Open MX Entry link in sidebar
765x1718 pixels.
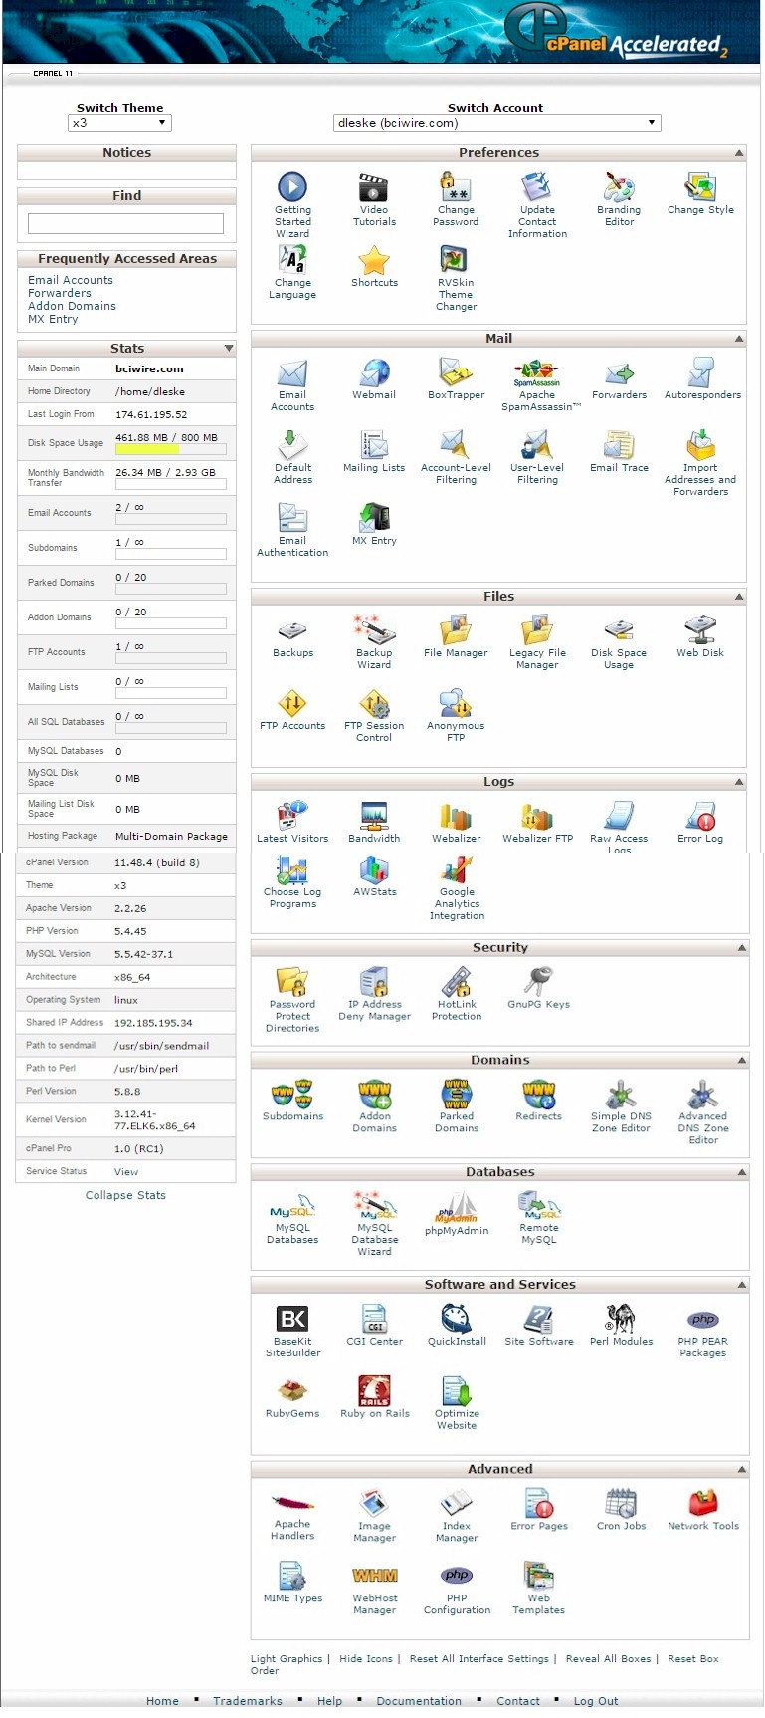[53, 319]
